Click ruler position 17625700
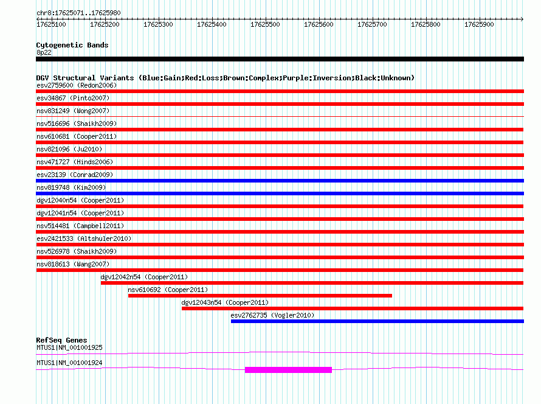 [372, 24]
